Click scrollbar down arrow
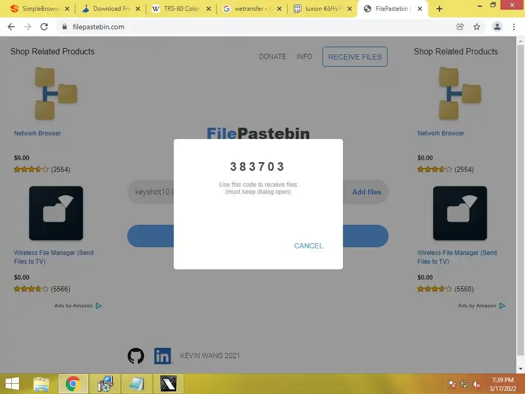 [520, 369]
